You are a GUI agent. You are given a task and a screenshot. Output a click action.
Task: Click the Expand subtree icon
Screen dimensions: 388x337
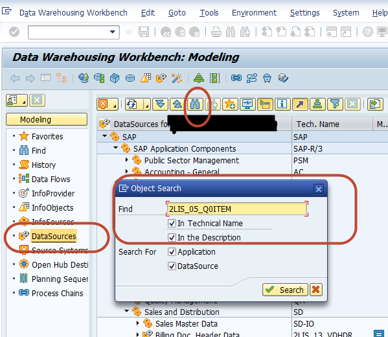click(x=161, y=104)
